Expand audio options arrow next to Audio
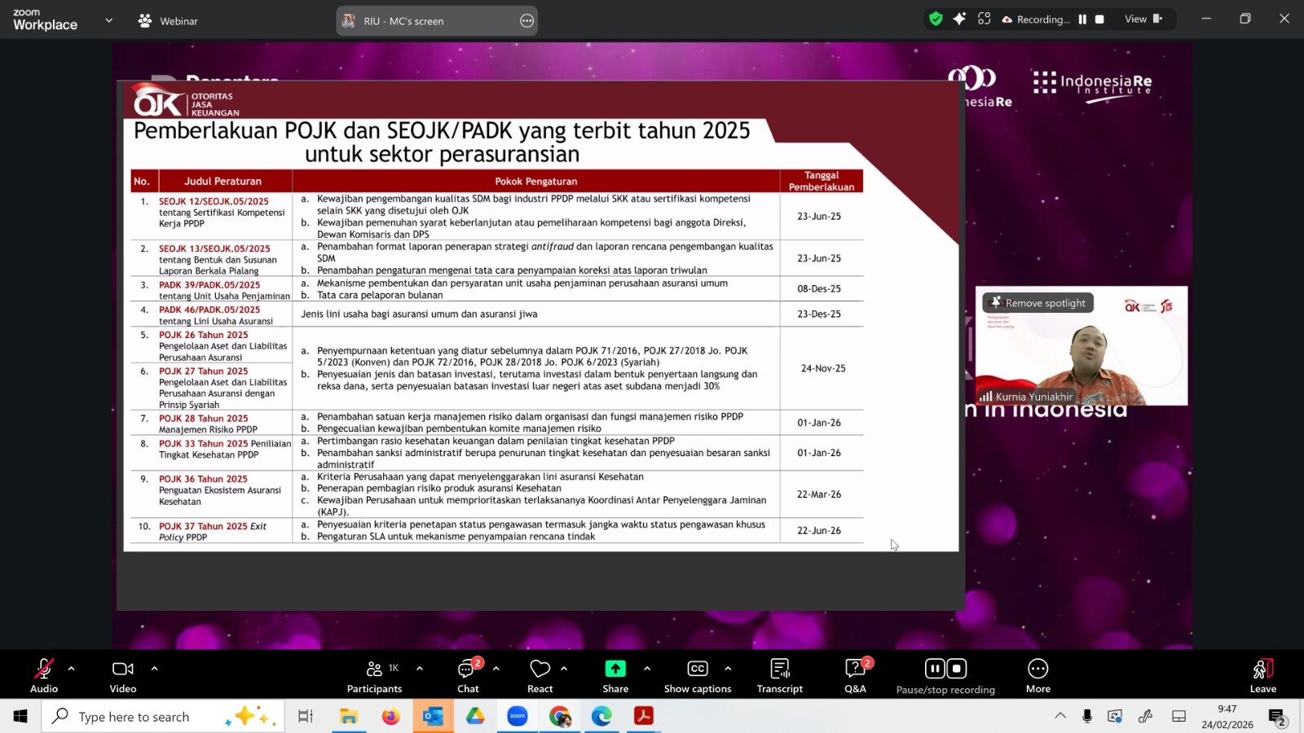Image resolution: width=1304 pixels, height=733 pixels. (72, 669)
